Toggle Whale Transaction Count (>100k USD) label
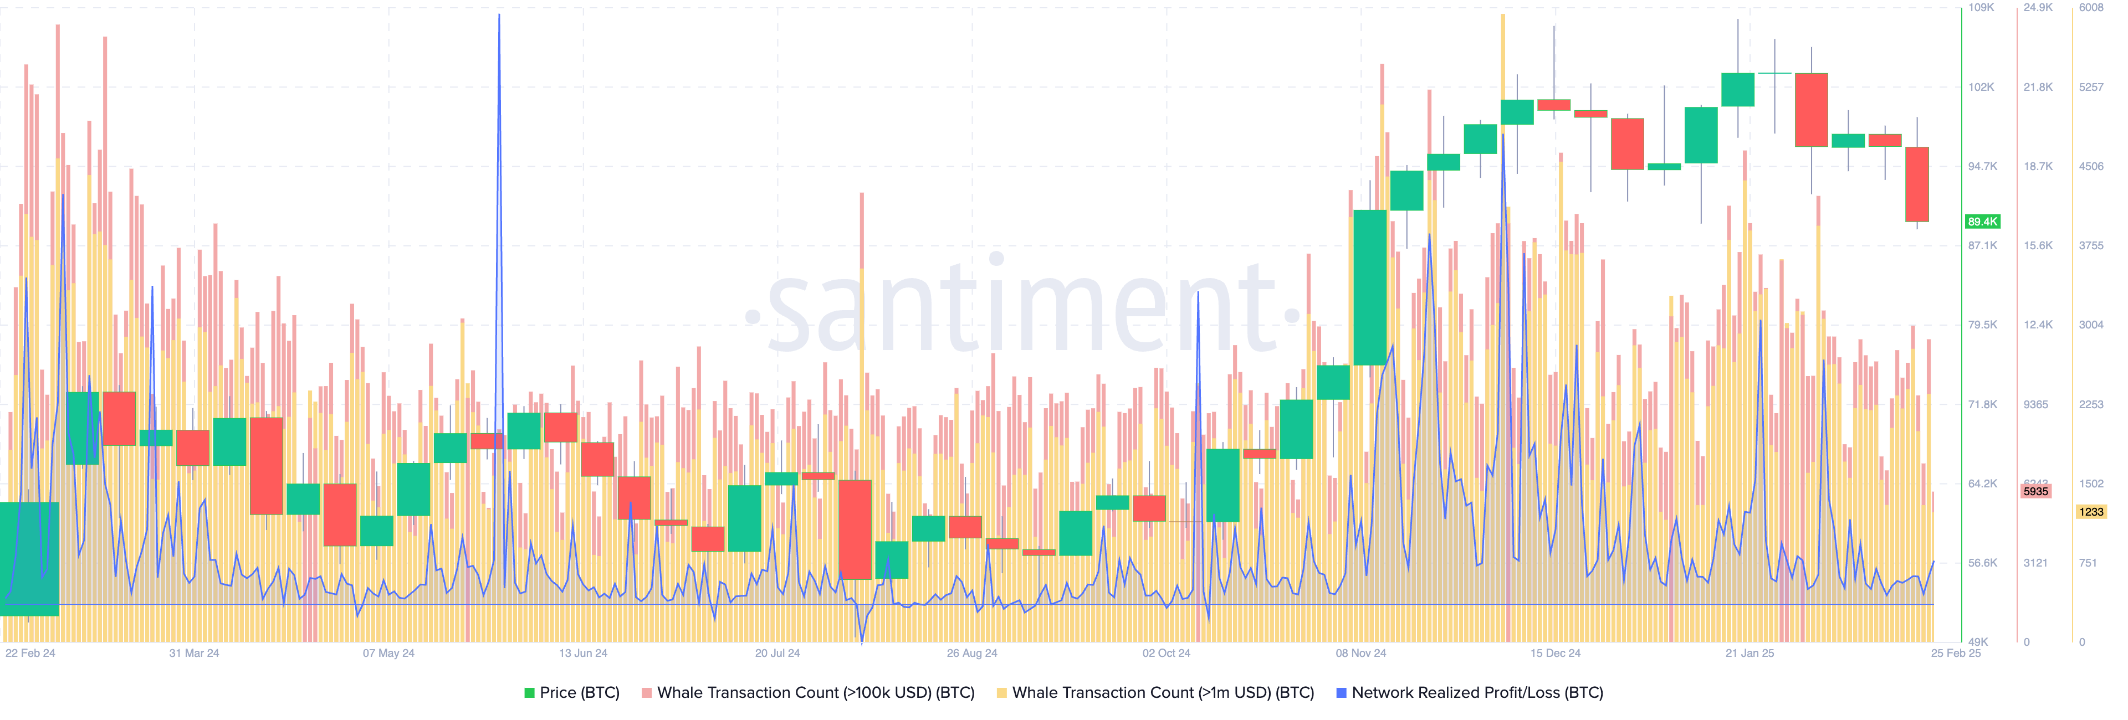Image resolution: width=2128 pixels, height=720 pixels. (x=815, y=693)
